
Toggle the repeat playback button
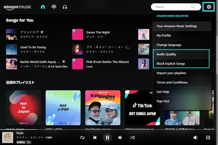pos(82,137)
